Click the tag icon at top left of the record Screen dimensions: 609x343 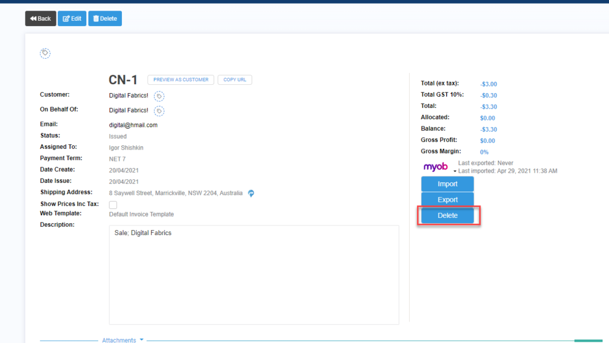45,53
